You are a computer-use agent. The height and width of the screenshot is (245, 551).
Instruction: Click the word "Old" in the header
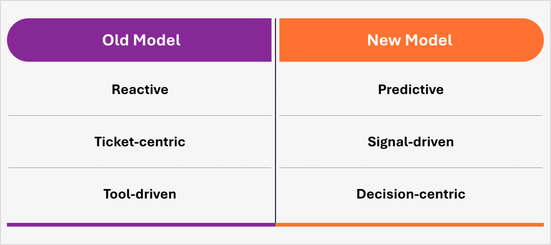pos(115,40)
